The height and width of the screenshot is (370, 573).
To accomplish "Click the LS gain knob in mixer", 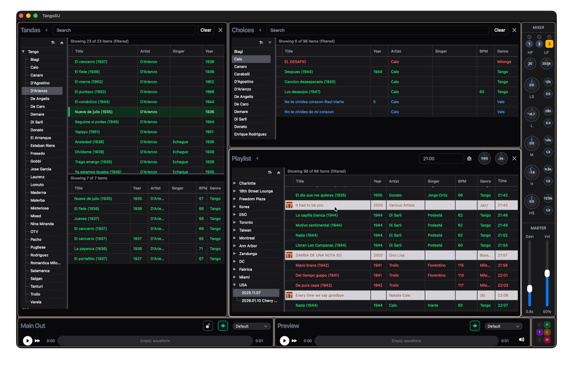I will pos(532,85).
